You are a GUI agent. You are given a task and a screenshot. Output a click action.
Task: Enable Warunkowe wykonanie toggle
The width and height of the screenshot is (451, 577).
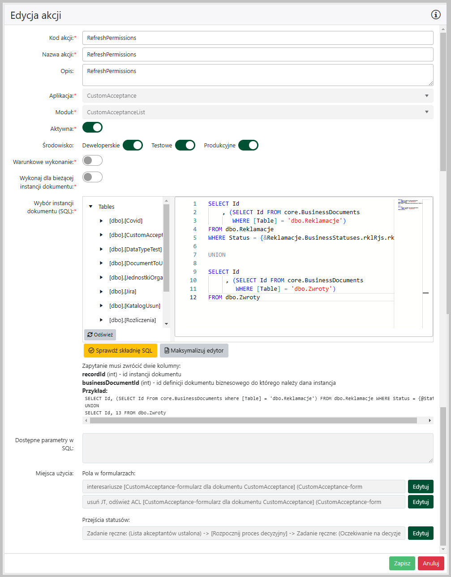coord(92,160)
